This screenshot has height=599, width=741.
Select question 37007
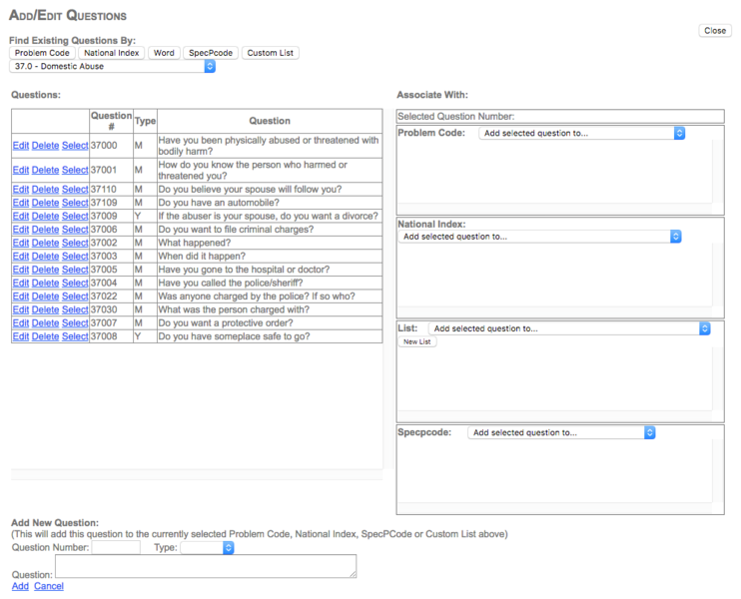tap(75, 323)
